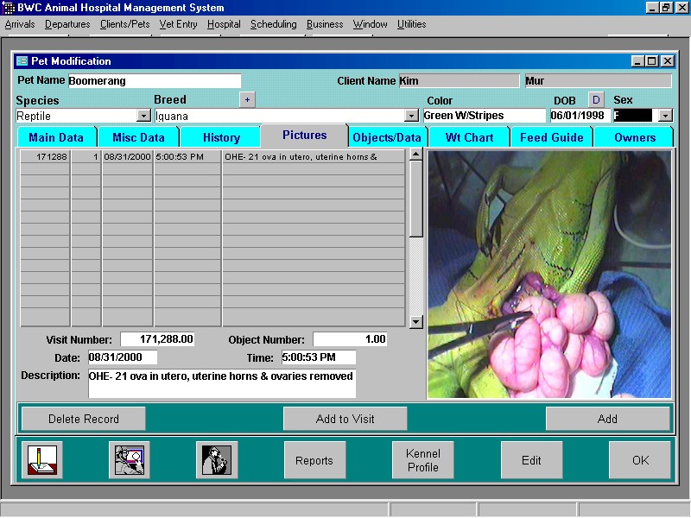Open the Utilities menu
Image resolution: width=691 pixels, height=518 pixels.
pos(411,24)
